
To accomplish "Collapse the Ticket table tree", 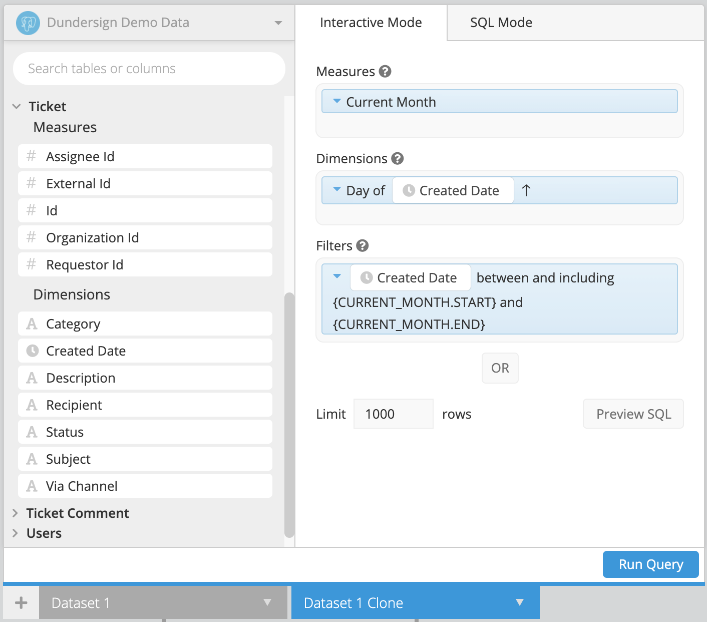I will pos(17,107).
